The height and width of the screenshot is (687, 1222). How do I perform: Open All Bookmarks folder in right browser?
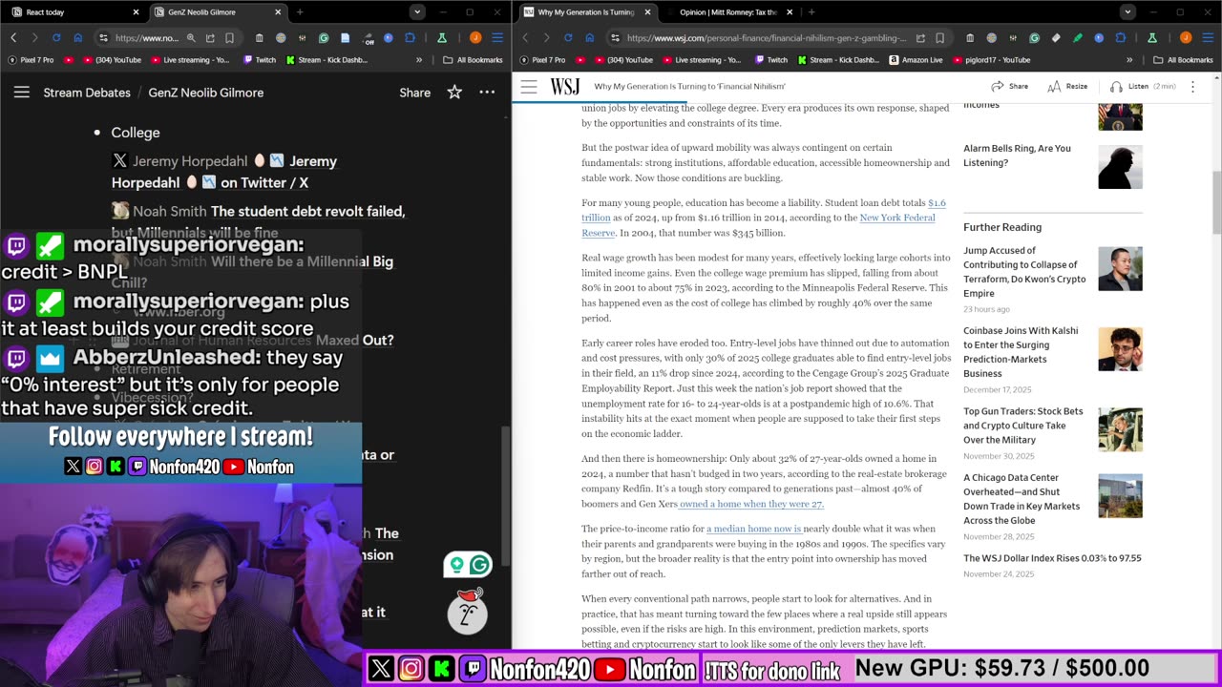(1182, 60)
